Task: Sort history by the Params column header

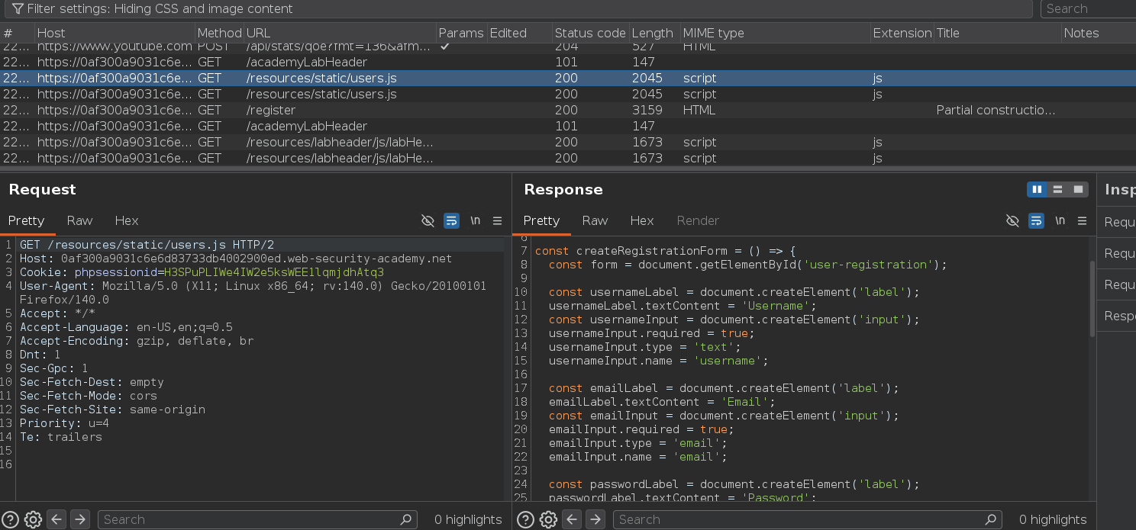Action: pyautogui.click(x=462, y=33)
